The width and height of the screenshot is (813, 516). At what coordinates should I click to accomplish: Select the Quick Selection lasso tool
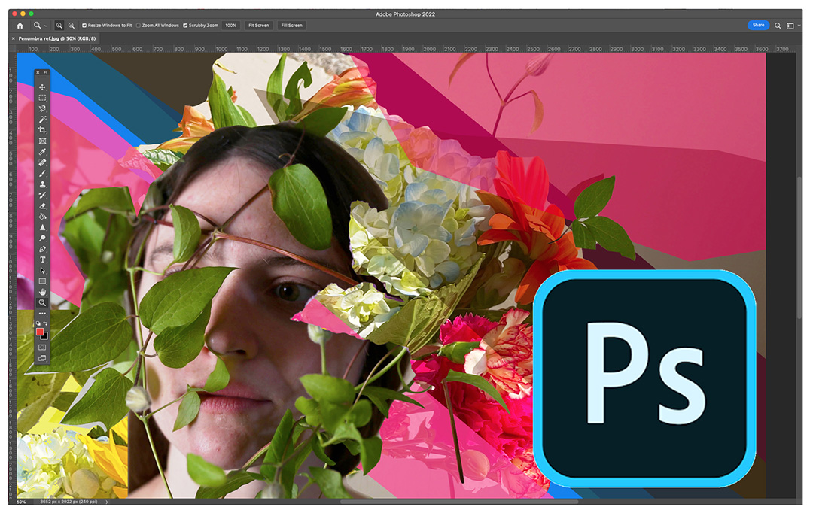pyautogui.click(x=42, y=109)
